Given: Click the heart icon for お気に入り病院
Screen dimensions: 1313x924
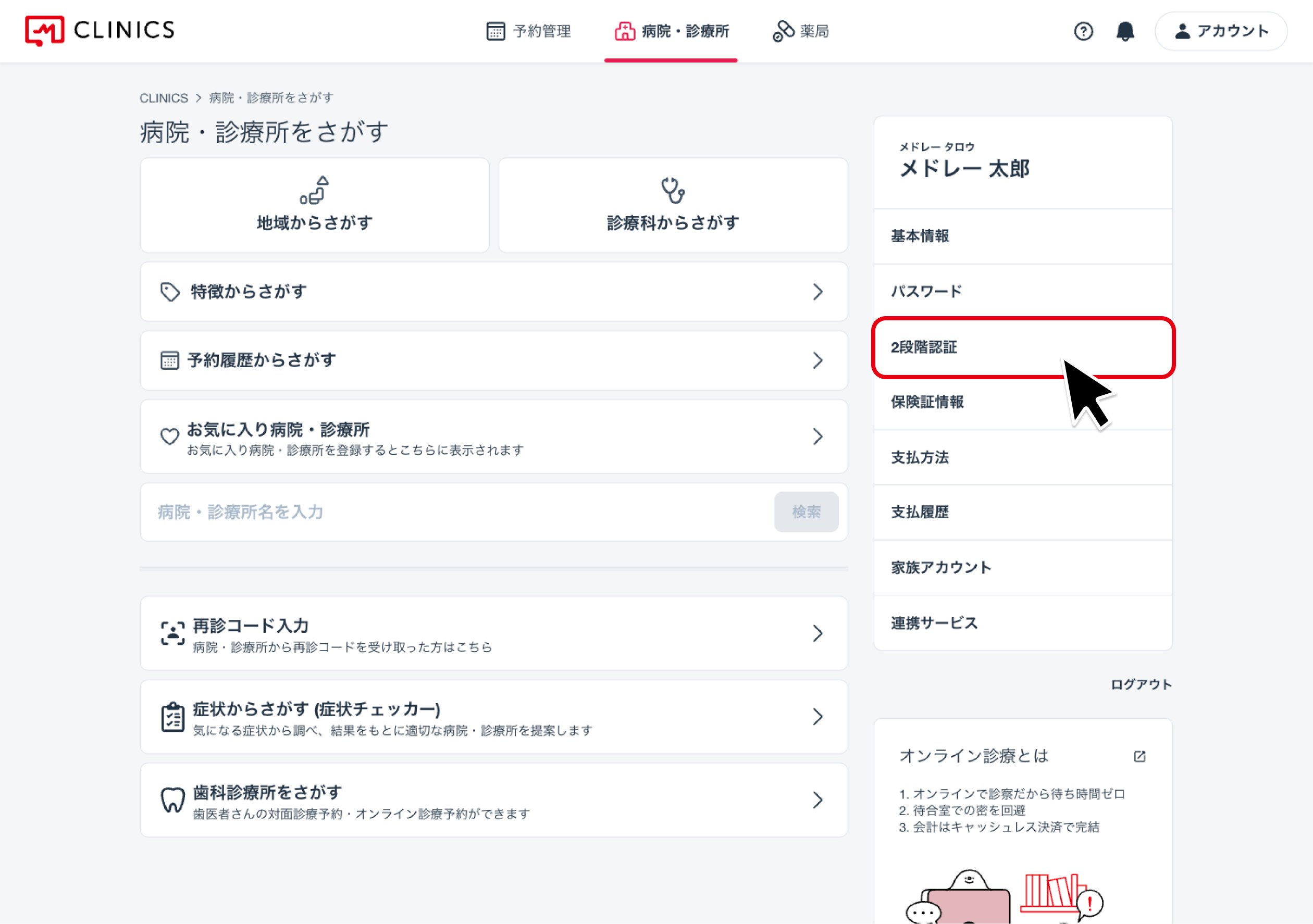Looking at the screenshot, I should point(169,437).
